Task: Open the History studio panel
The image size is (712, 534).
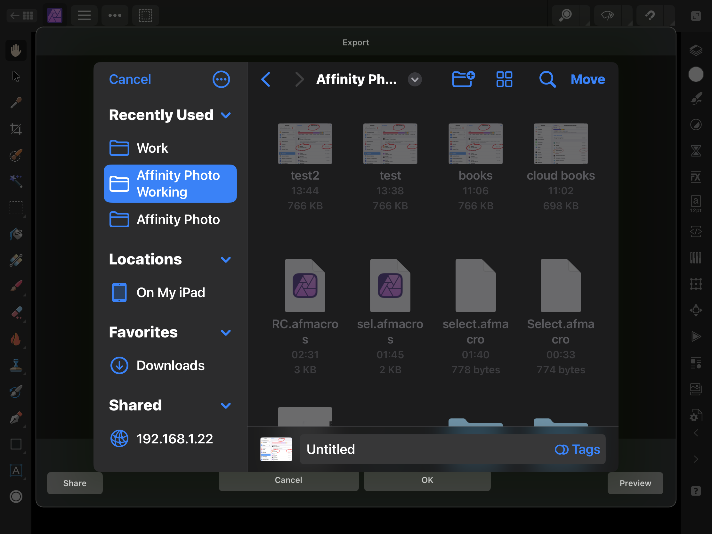Action: pyautogui.click(x=696, y=151)
